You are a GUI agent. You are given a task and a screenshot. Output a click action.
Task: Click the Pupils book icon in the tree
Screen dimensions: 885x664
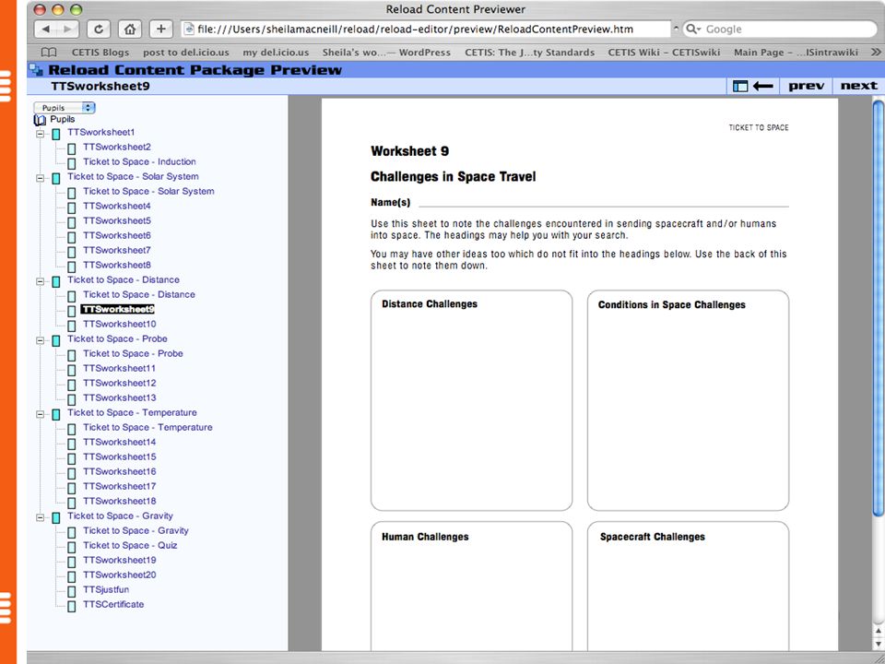click(40, 120)
